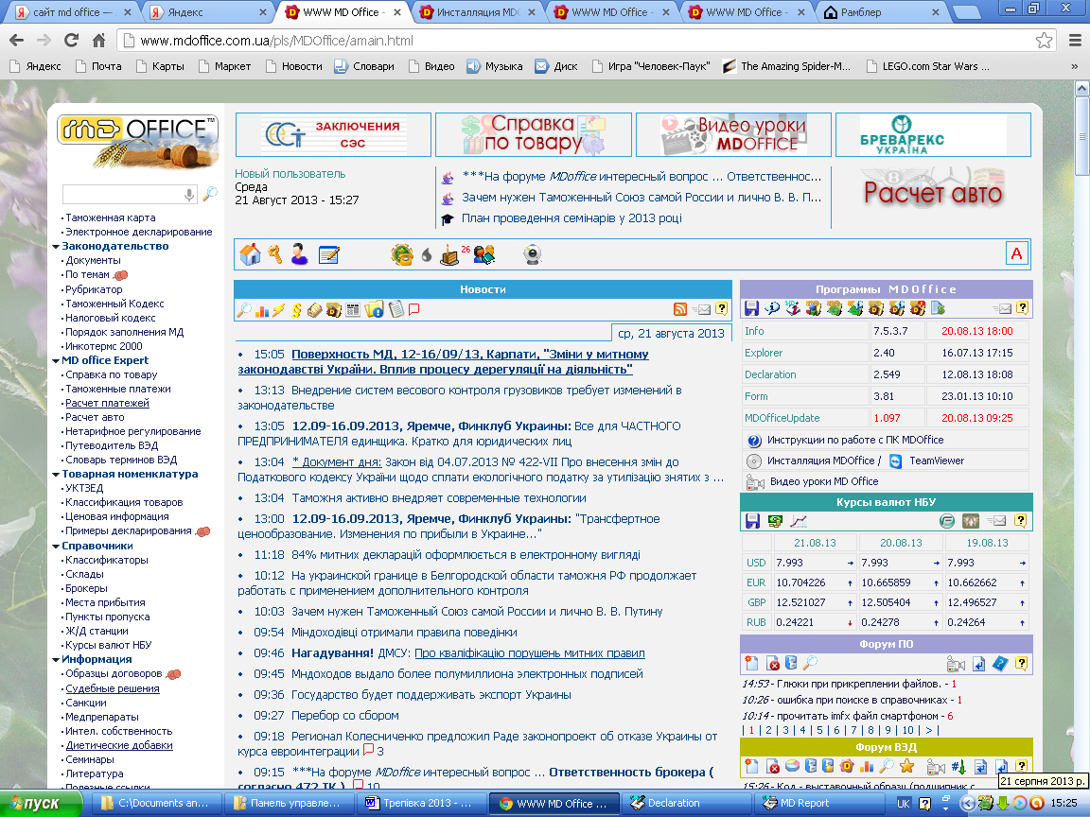The image size is (1090, 817).
Task: Click the help question icon in the Новости toolbar
Action: tap(722, 309)
